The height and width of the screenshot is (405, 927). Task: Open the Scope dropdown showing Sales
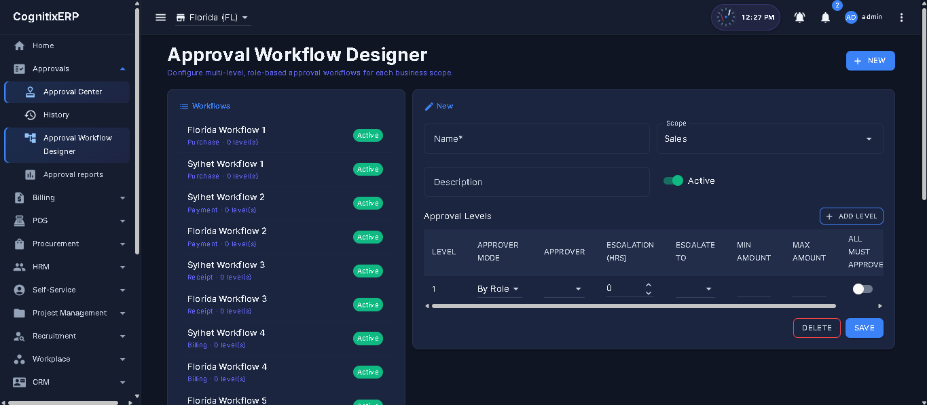(770, 138)
